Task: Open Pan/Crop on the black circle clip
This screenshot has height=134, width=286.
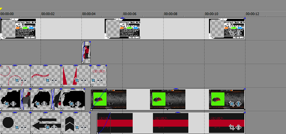Action: 17,127
